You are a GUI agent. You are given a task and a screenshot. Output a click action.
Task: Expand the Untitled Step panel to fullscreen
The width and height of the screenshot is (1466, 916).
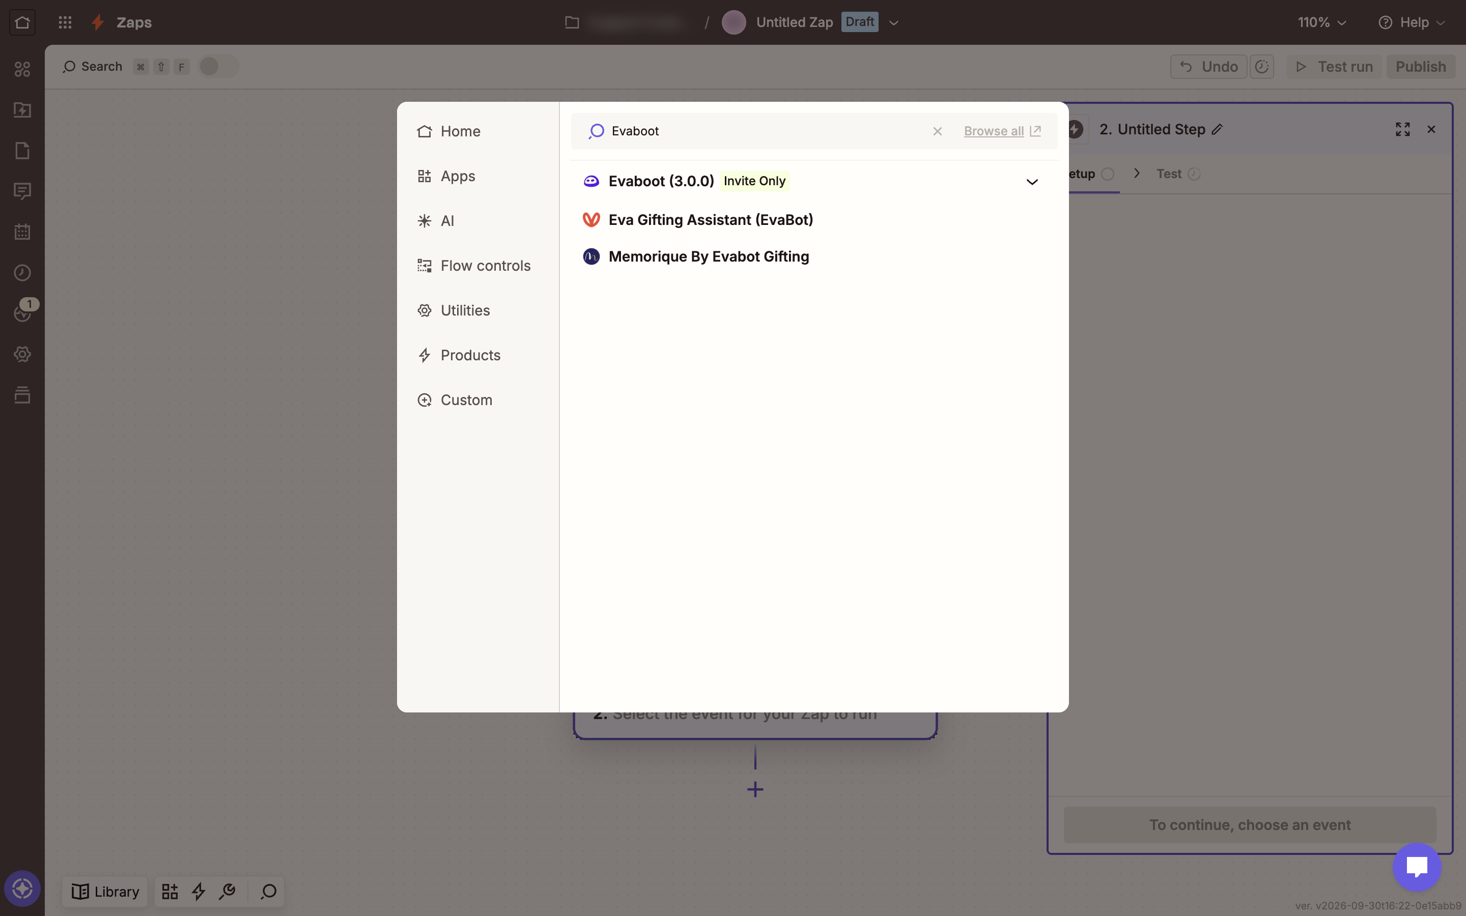1402,129
